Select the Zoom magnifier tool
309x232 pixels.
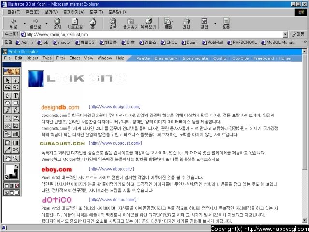click(x=15, y=158)
